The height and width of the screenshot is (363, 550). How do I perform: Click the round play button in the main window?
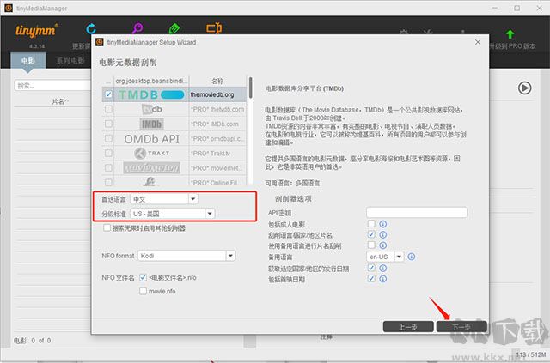[524, 88]
